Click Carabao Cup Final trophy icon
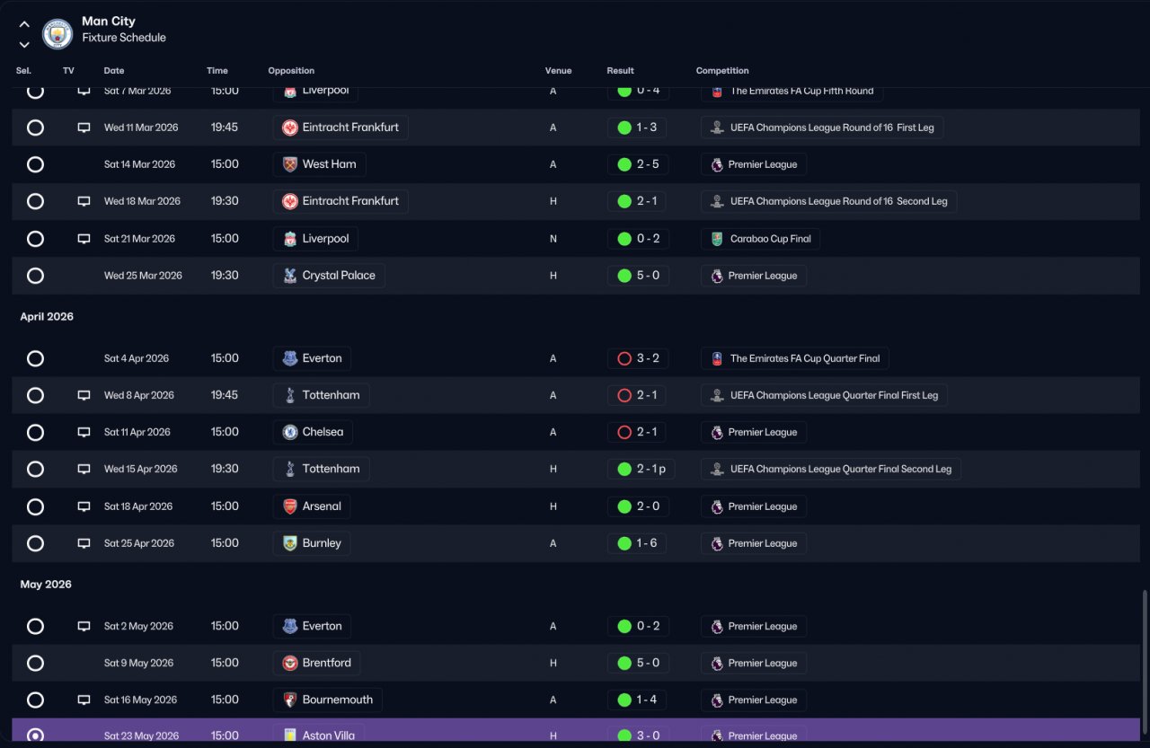Image resolution: width=1150 pixels, height=748 pixels. pos(716,239)
